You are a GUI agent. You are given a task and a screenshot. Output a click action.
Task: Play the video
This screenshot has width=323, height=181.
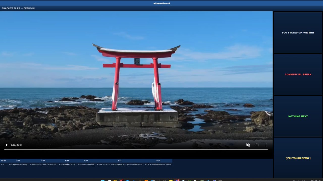click(7, 145)
